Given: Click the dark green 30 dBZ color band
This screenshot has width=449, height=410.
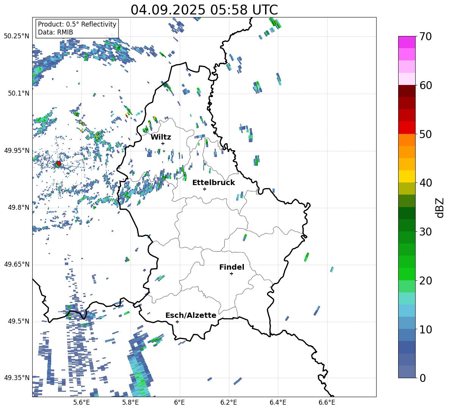Looking at the screenshot, I should click(407, 225).
